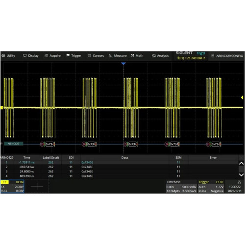
Task: Click the Pulse trigger type value
Action: [x=202, y=191]
